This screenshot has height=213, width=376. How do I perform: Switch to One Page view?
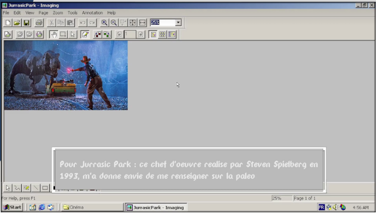pyautogui.click(x=153, y=35)
